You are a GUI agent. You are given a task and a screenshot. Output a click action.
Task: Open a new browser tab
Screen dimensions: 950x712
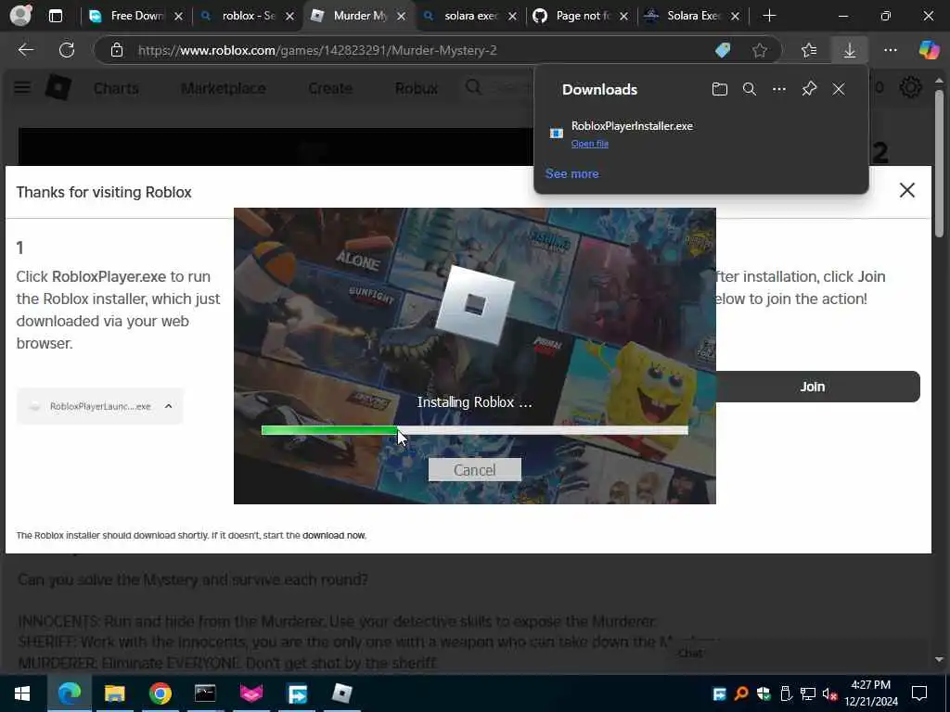[769, 16]
